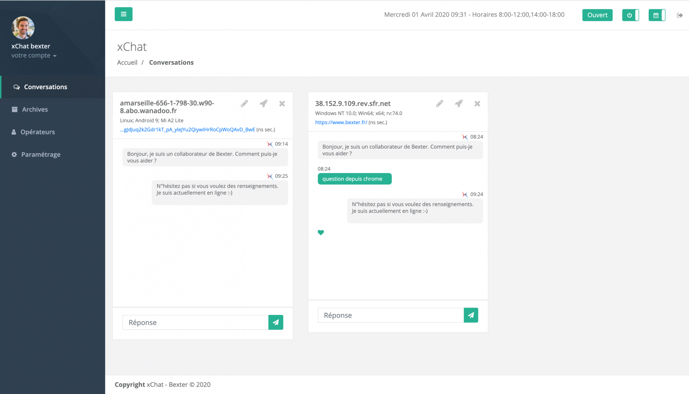Click the https://www.bexter.fr/ link
This screenshot has height=394, width=689.
click(341, 122)
